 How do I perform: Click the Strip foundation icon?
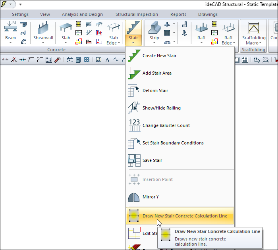154,27
